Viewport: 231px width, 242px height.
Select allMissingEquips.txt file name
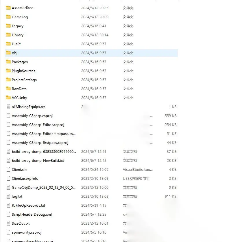[28, 107]
